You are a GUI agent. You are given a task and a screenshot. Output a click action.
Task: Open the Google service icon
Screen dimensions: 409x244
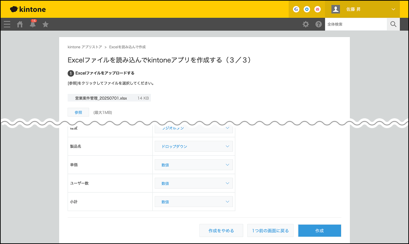tap(296, 10)
